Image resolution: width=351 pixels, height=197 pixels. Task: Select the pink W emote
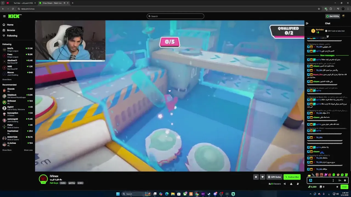coord(325,175)
